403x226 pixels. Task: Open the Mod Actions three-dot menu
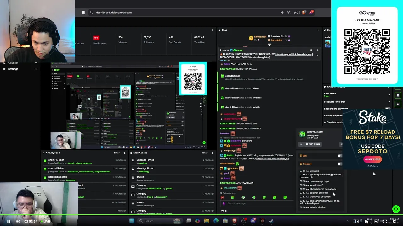(213, 153)
